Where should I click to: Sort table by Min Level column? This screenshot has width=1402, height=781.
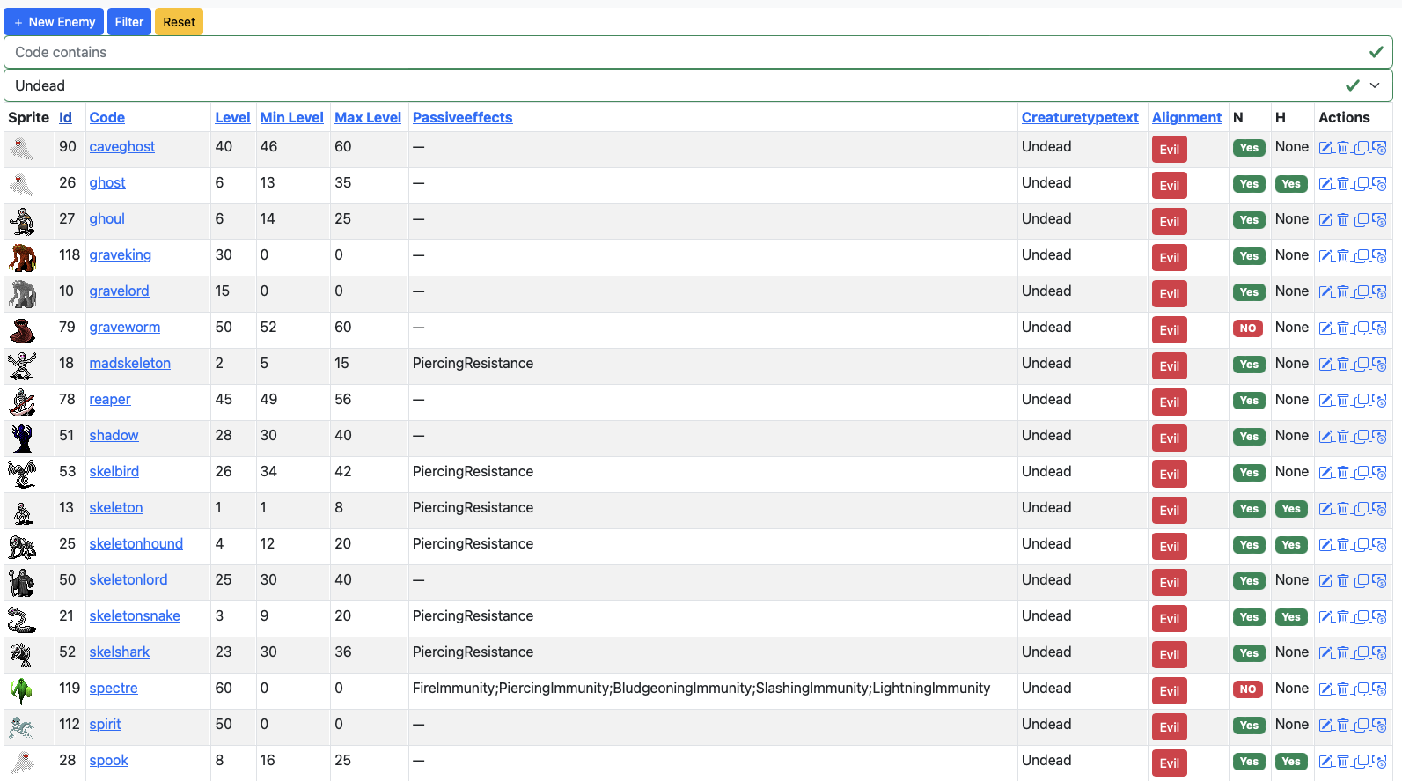[291, 117]
